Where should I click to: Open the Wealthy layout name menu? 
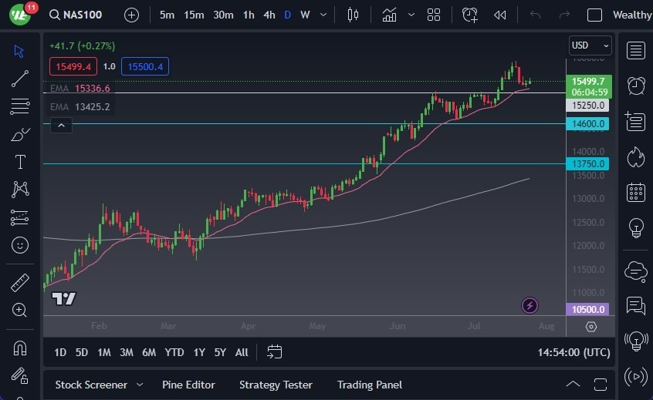tap(632, 15)
